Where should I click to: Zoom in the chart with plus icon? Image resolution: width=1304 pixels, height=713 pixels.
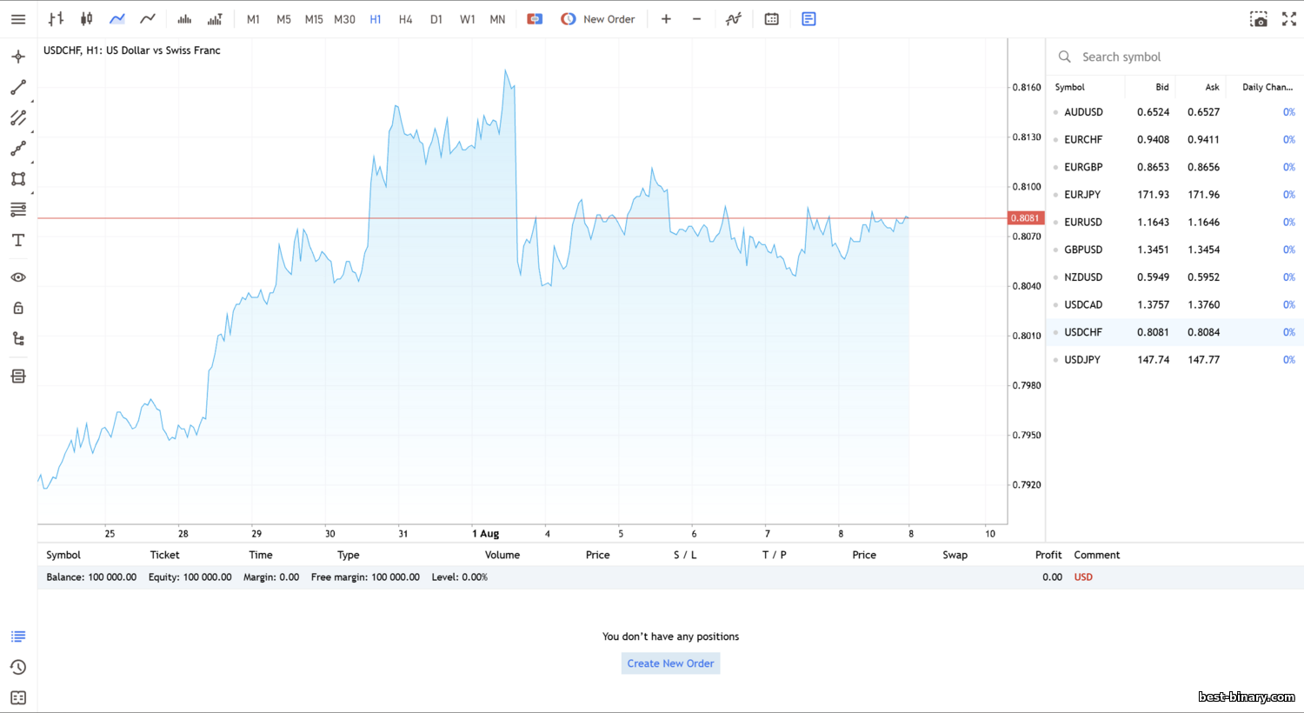(666, 19)
